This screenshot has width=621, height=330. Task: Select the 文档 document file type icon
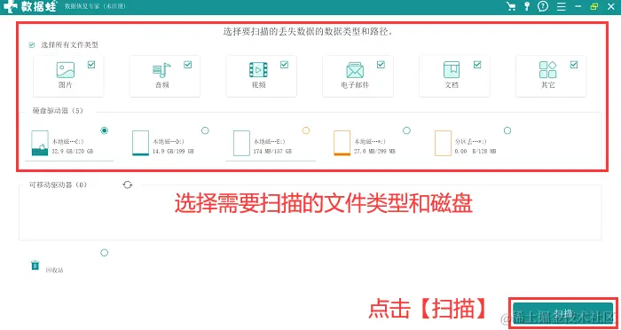coord(452,70)
